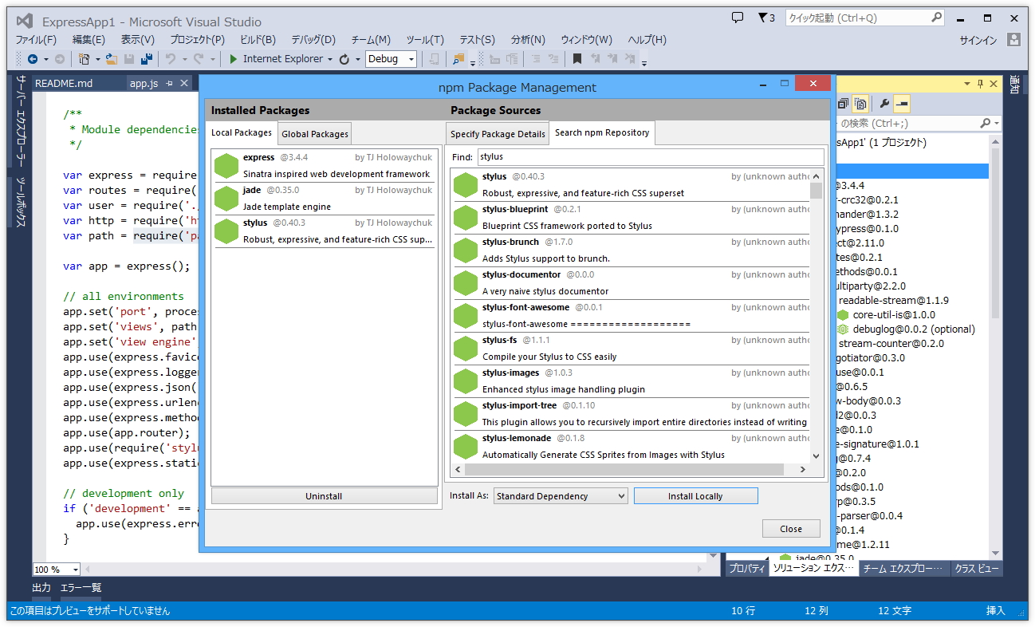Screen dimensions: 1035x627
Task: Close the app.js editor tab
Action: (x=184, y=83)
